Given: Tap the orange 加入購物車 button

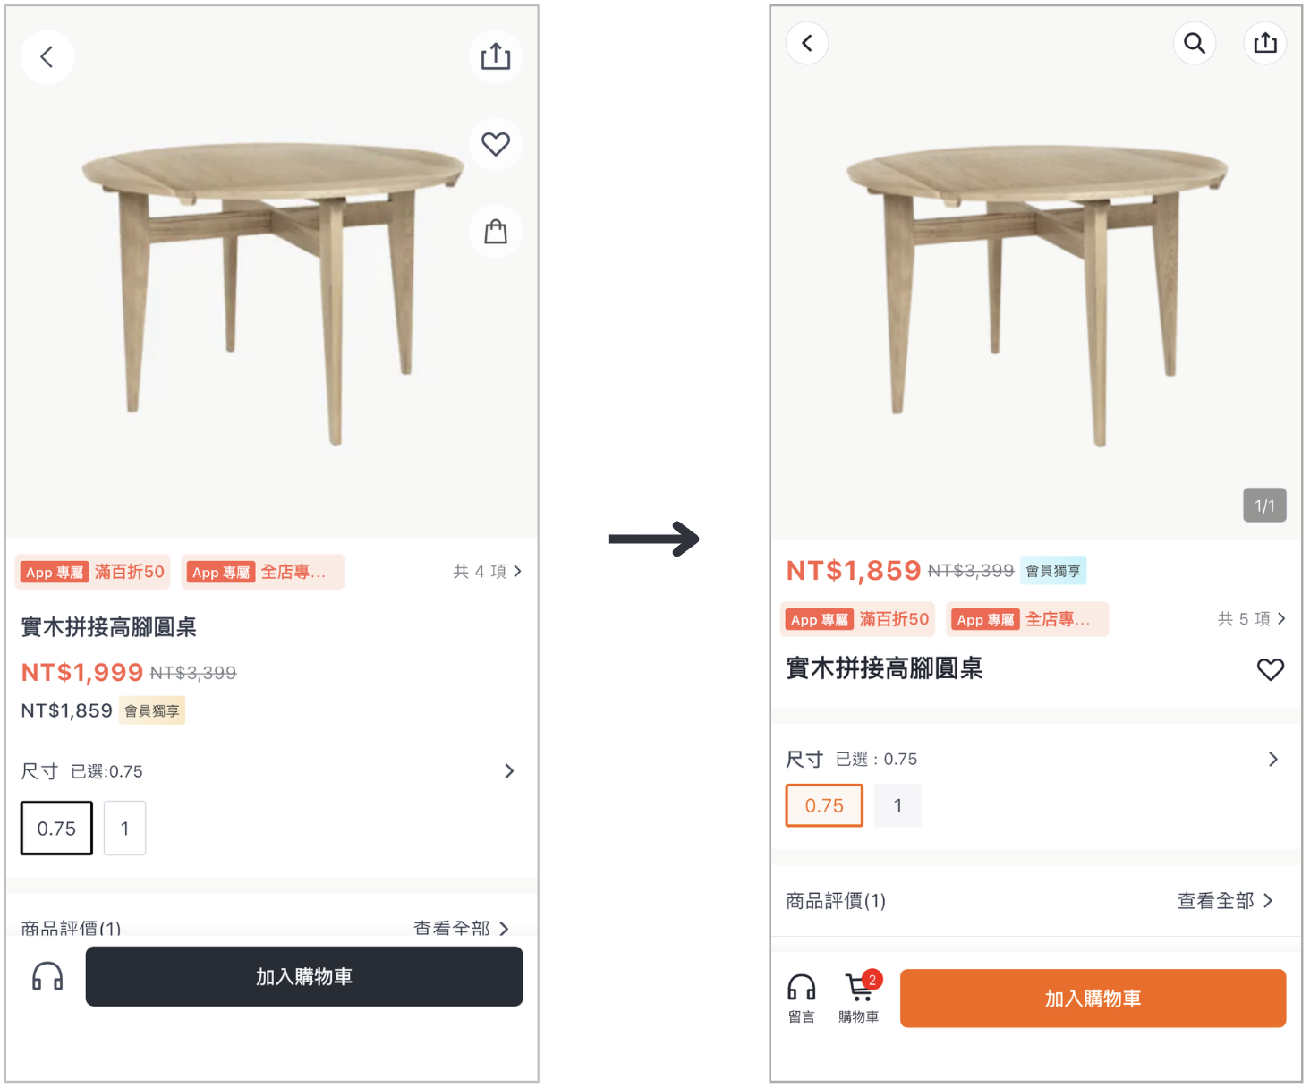Looking at the screenshot, I should point(1093,999).
